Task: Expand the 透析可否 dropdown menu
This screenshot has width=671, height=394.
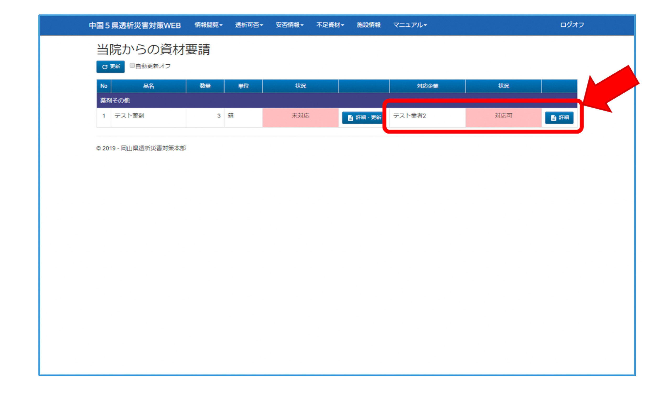Action: pyautogui.click(x=249, y=25)
